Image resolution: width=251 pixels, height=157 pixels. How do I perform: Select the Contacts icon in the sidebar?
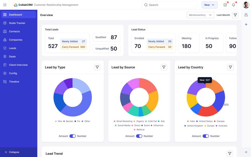tap(5, 31)
